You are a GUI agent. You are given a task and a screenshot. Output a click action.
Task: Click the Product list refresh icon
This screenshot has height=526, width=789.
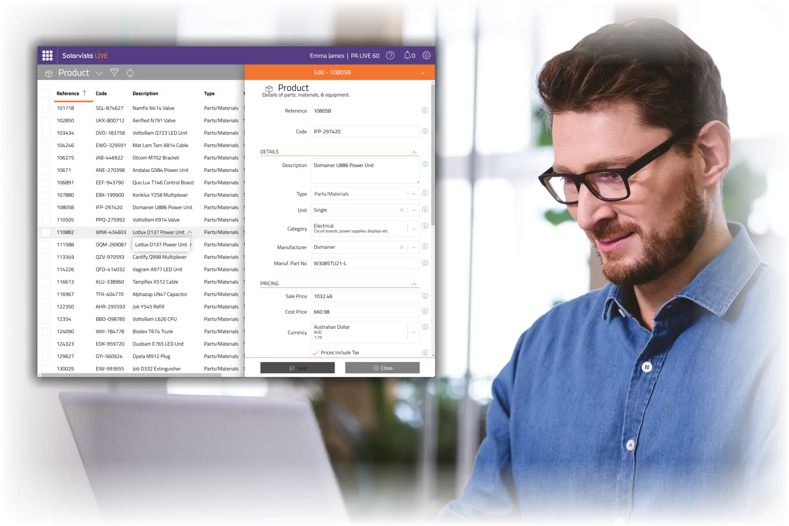point(130,72)
